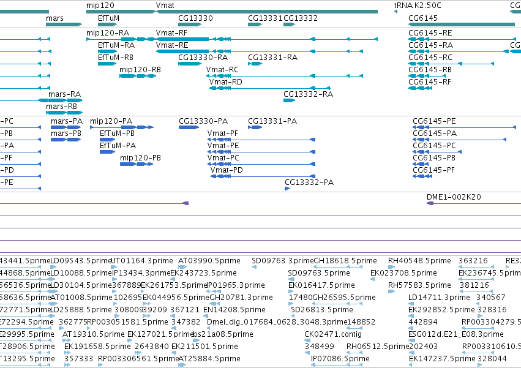Open the CG6145-RB transcript label
The width and height of the screenshot is (521, 368).
430,70
